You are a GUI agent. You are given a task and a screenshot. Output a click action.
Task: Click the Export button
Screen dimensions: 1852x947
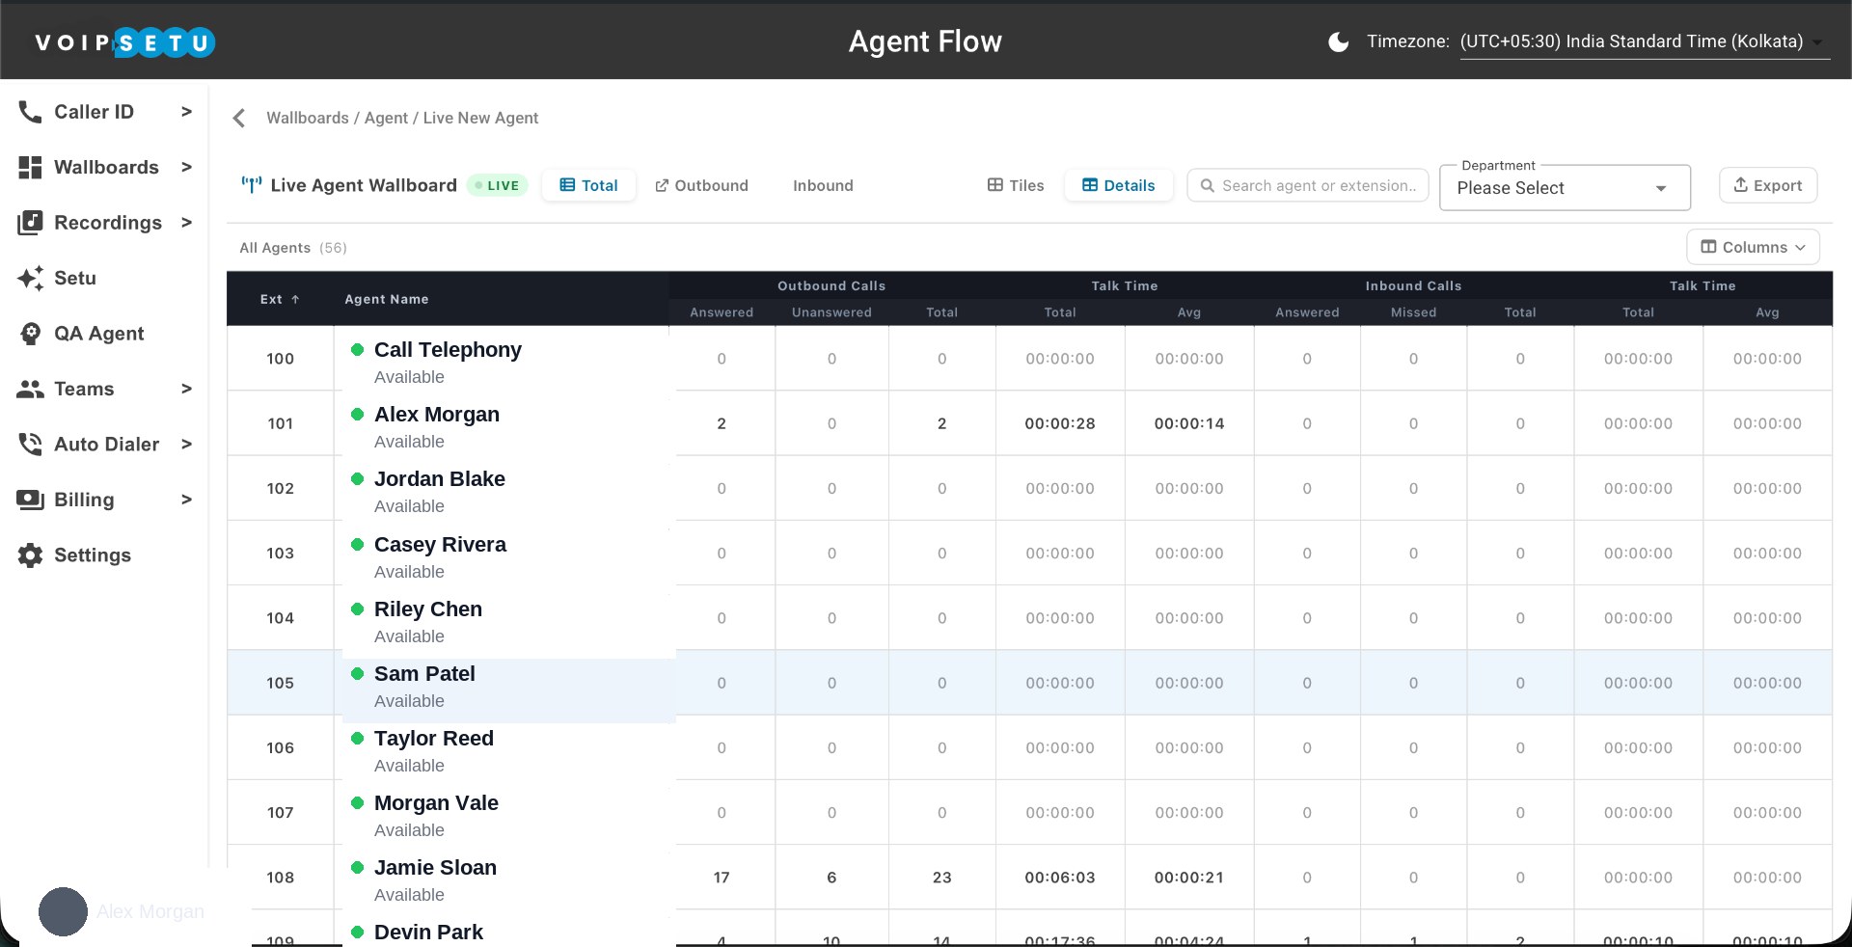click(x=1767, y=185)
